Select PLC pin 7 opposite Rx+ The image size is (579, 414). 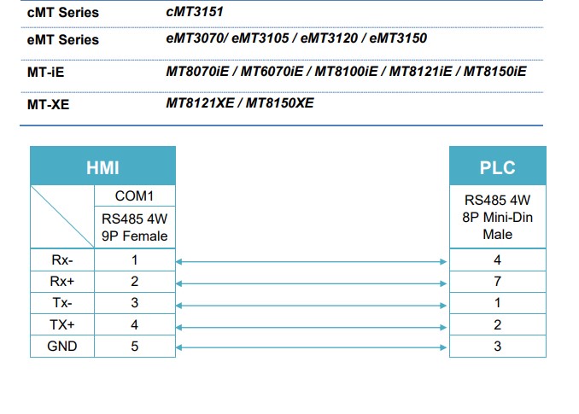(497, 282)
